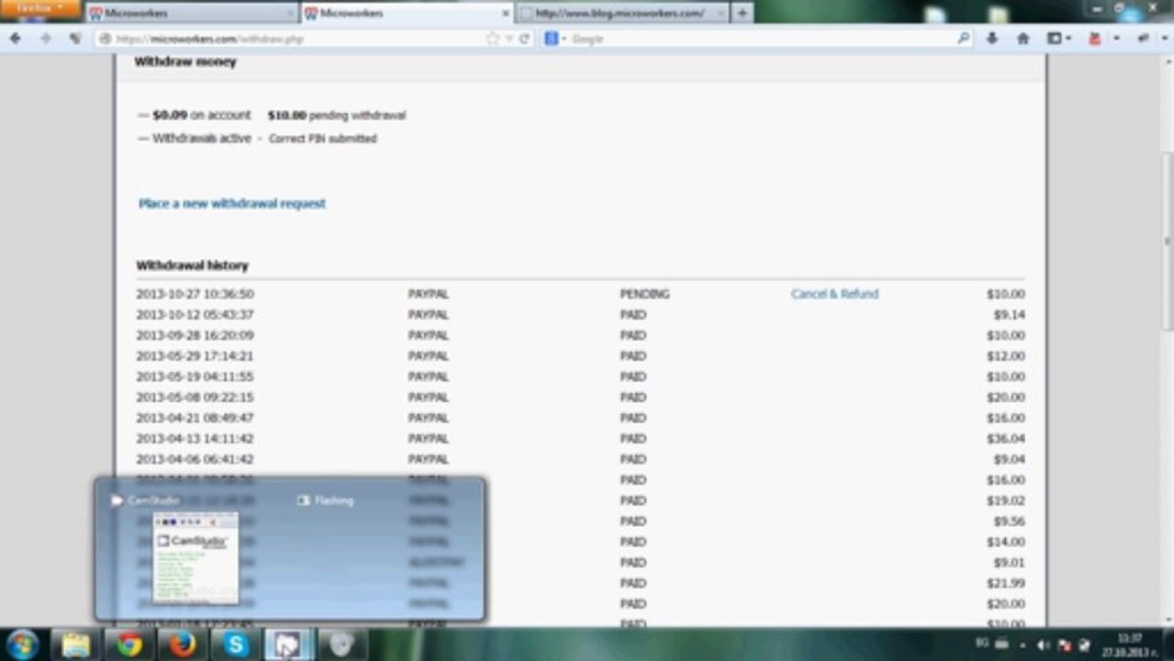Screen dimensions: 1174x661
Task: Click the $21.99 withdrawal amount
Action: pos(1006,583)
